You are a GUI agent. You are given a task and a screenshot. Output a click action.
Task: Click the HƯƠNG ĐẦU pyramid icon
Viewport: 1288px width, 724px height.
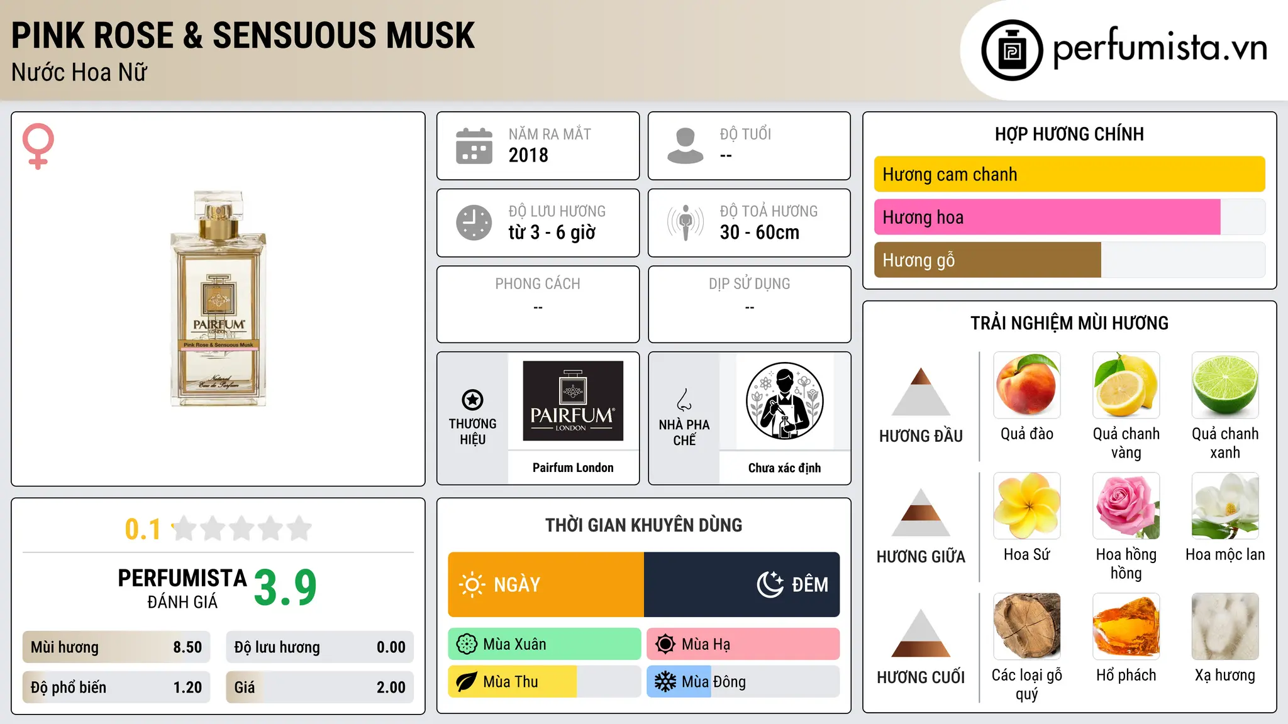click(x=921, y=392)
